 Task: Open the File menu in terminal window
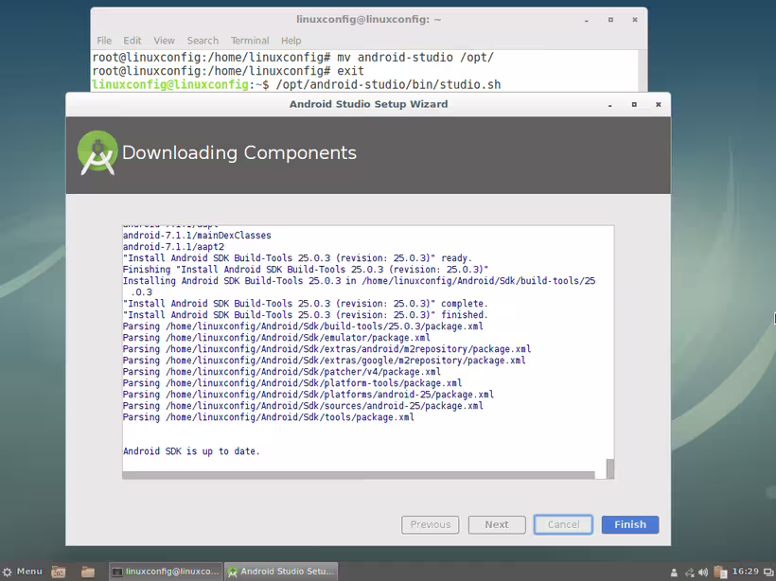(x=104, y=41)
